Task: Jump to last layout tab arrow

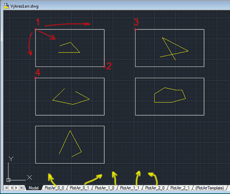Action: tap(22, 188)
